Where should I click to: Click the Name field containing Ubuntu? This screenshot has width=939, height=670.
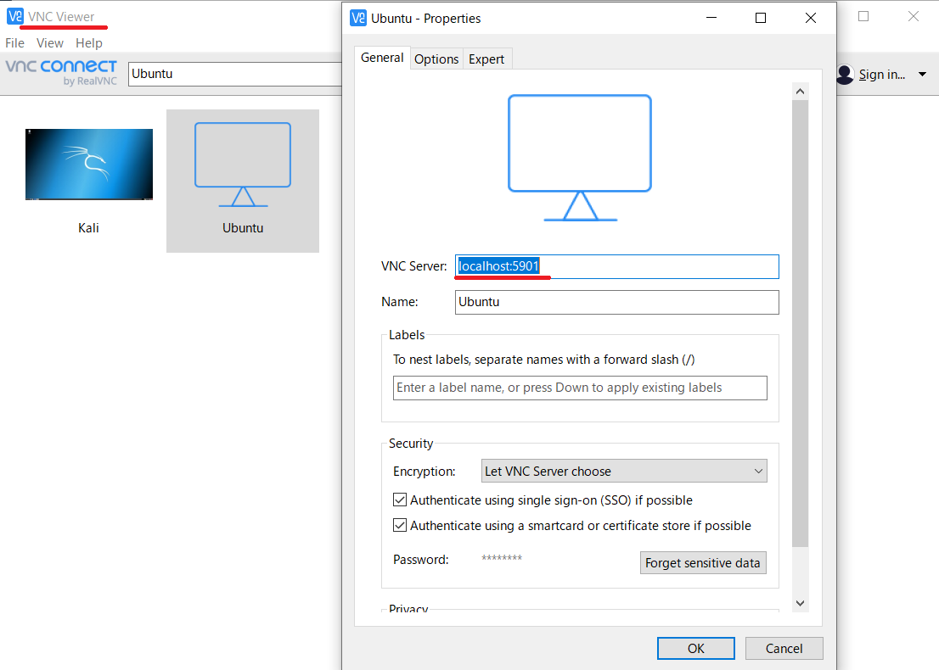[617, 302]
